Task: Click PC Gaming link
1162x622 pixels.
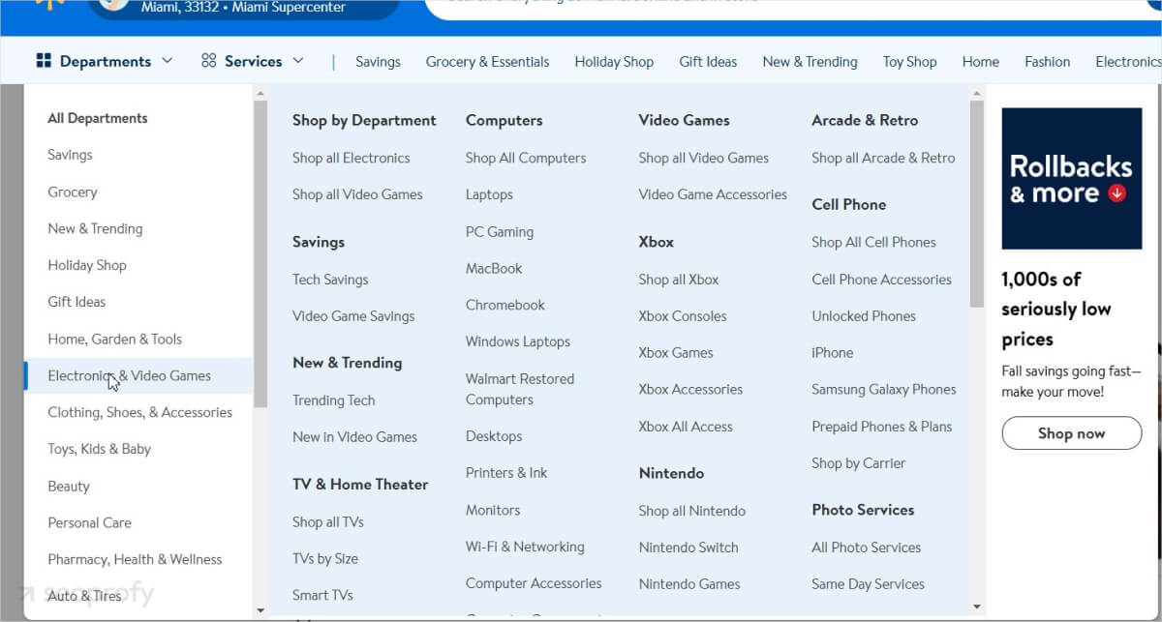Action: [x=500, y=232]
